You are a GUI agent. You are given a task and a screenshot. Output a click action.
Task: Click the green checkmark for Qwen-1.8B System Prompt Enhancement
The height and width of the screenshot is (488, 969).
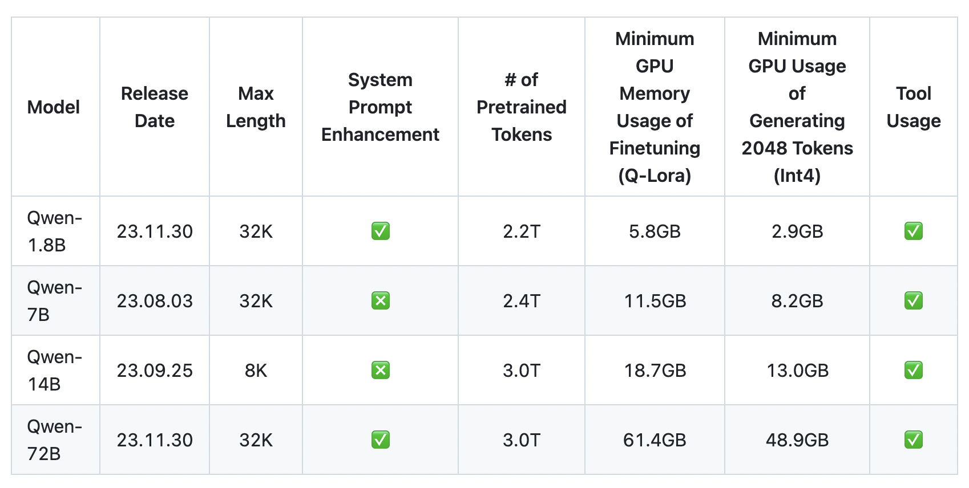pos(381,231)
